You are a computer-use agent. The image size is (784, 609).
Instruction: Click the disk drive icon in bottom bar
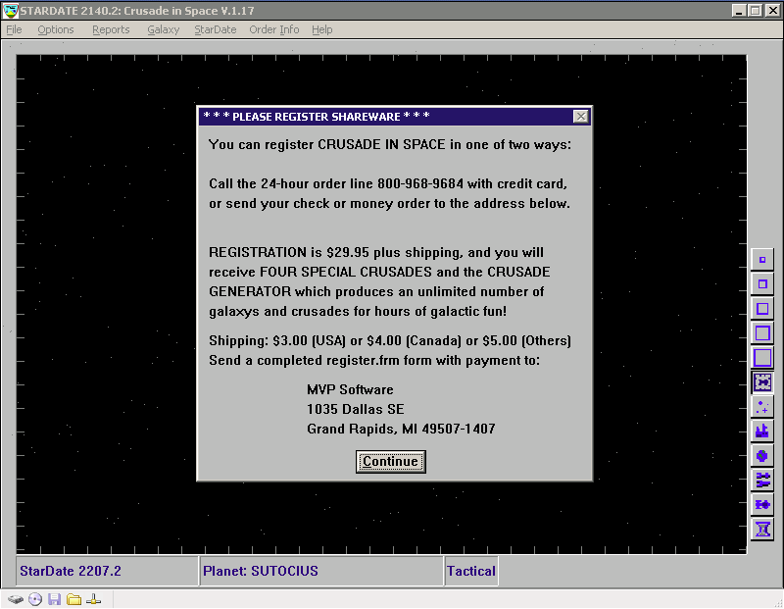pos(16,599)
